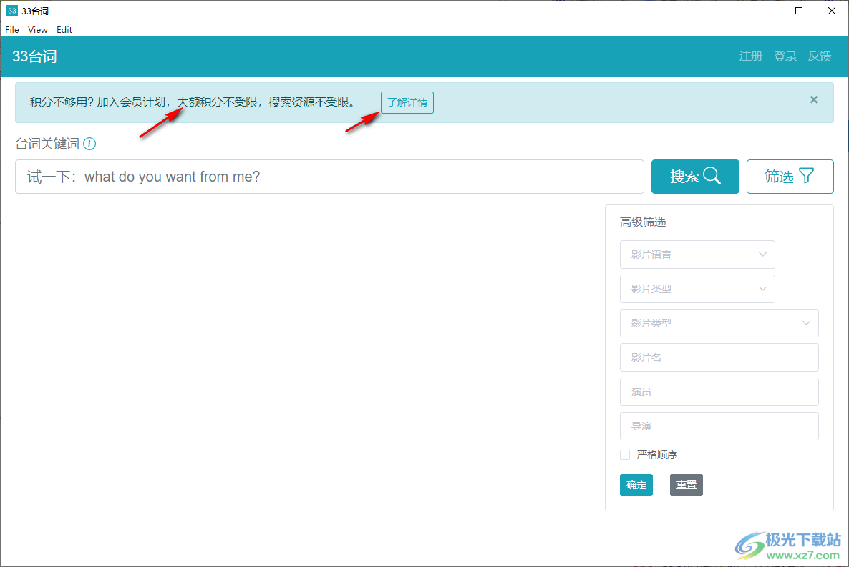Reset filters with the 重置 button

point(687,485)
